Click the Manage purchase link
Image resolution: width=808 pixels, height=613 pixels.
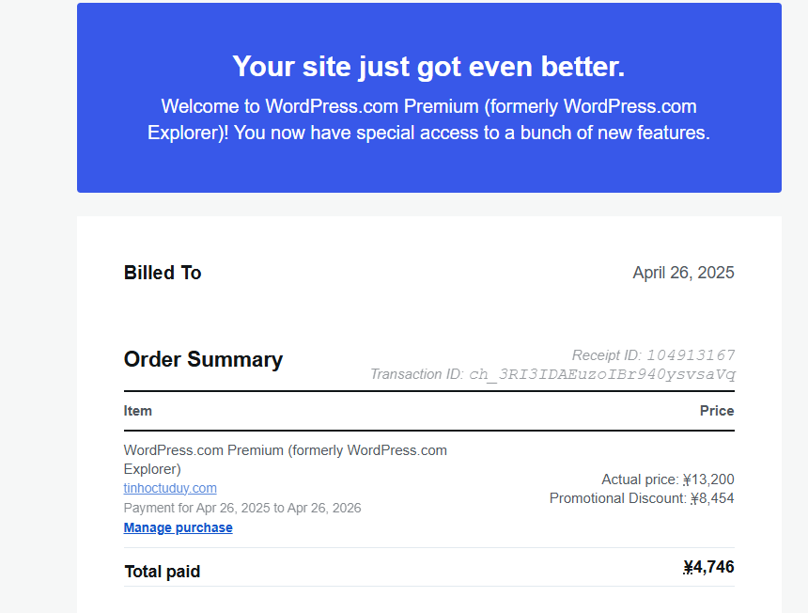click(x=178, y=527)
